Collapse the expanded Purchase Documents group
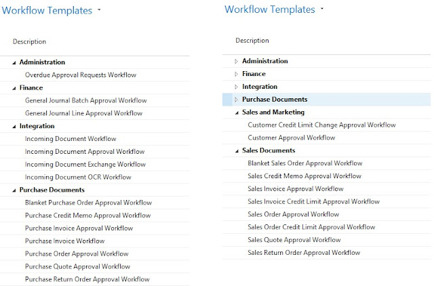Screen dimensions: 434x286 [14, 190]
